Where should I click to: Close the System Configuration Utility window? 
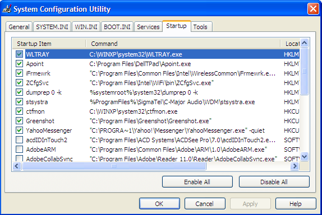click(x=313, y=9)
